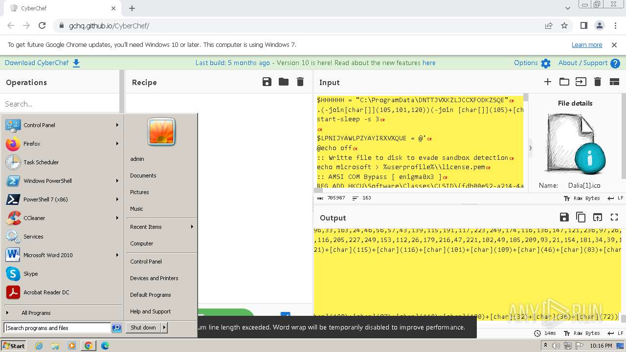Select the CyberChef browser tab
This screenshot has height=352, width=626.
click(x=63, y=8)
